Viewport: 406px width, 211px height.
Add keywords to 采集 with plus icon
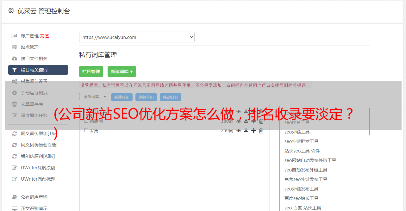click(x=253, y=131)
